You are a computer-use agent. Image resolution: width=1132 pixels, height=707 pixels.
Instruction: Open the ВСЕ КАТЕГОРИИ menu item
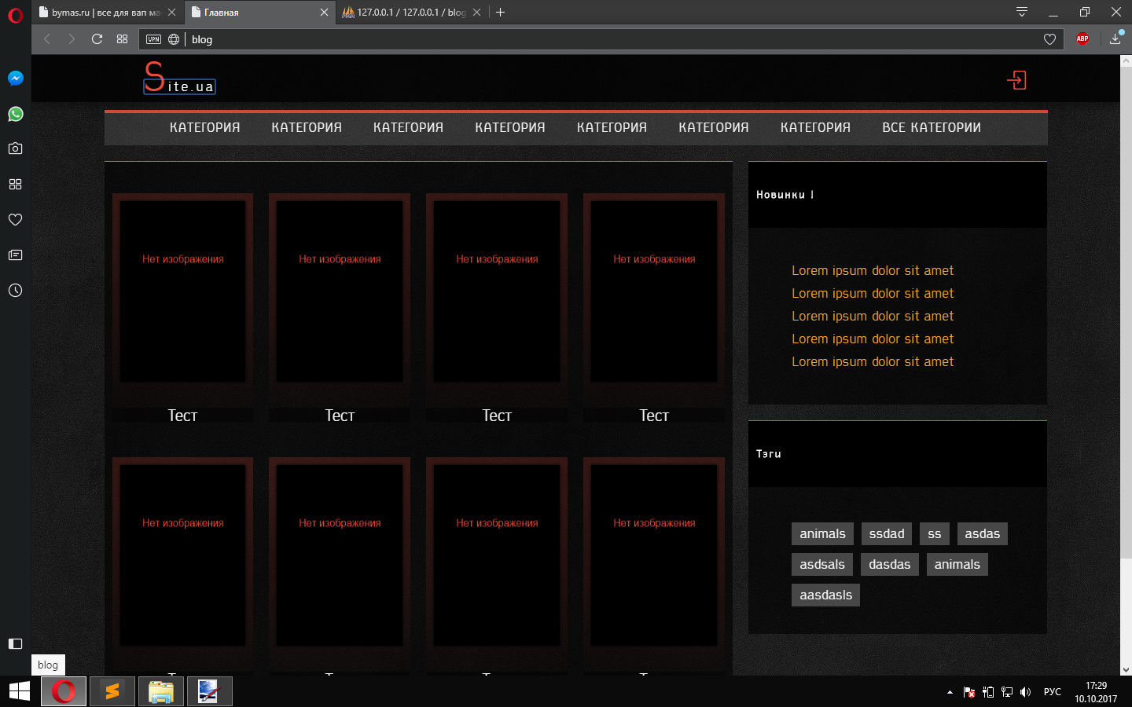click(x=931, y=127)
